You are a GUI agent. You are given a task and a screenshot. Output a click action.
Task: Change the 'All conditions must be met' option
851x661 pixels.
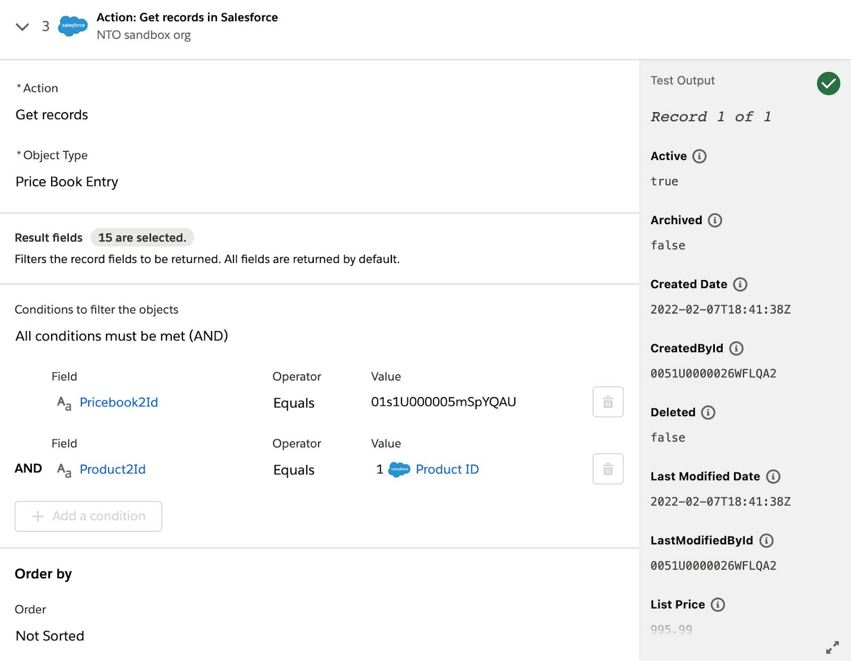pyautogui.click(x=122, y=336)
